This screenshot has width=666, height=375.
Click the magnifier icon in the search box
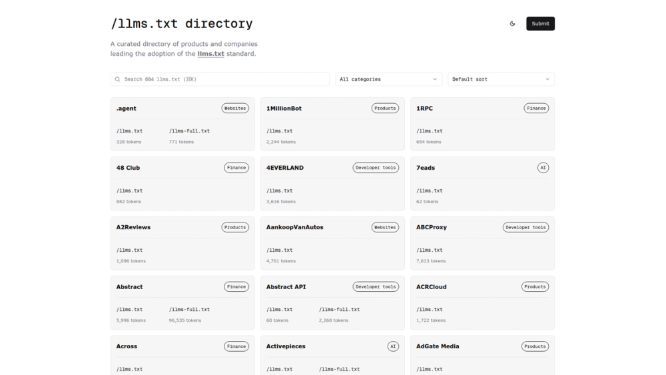click(118, 79)
